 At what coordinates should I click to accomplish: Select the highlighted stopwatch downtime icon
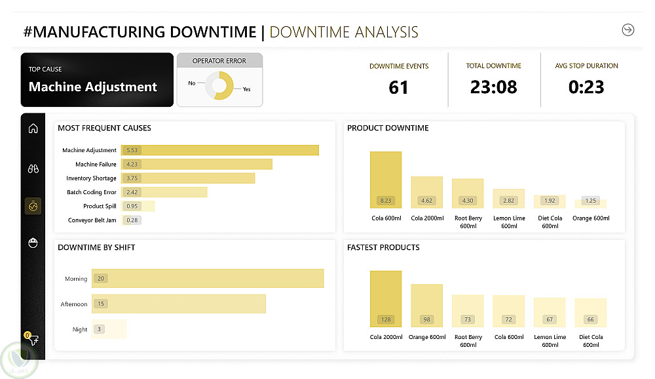tap(33, 206)
